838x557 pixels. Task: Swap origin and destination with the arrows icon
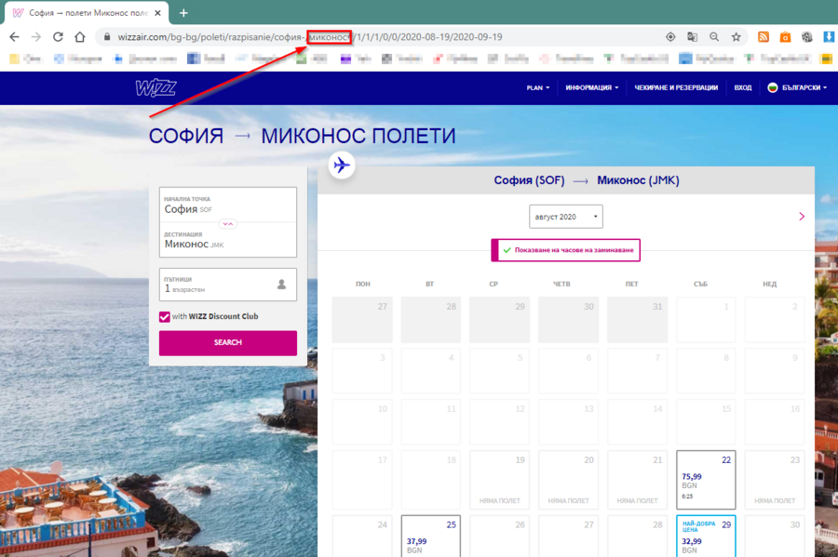click(x=228, y=223)
